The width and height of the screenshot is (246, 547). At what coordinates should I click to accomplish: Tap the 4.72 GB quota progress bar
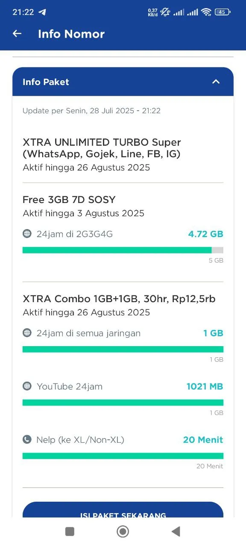(123, 250)
